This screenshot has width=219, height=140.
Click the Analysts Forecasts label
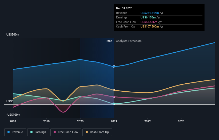pyautogui.click(x=129, y=41)
